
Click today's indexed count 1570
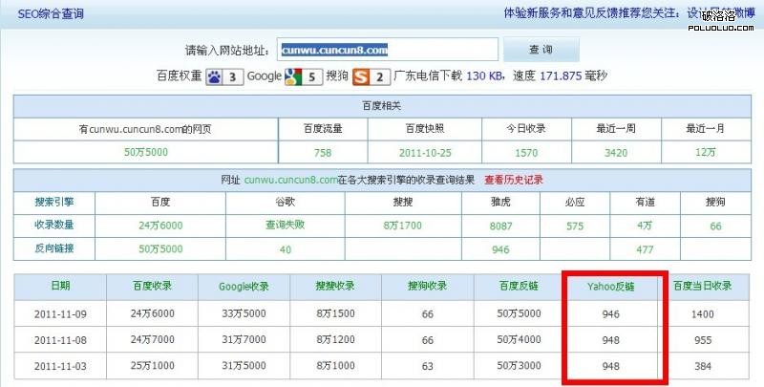526,152
